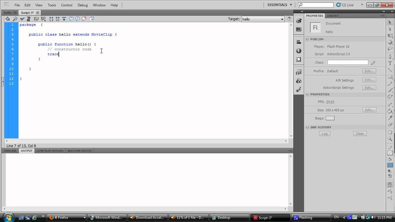Open the script editor Help icon
Viewport: 395px width, 222px height.
(289, 19)
